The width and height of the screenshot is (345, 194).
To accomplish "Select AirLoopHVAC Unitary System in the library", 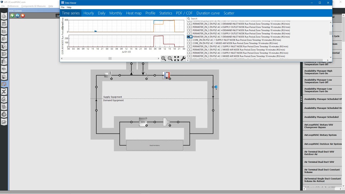I will (323, 135).
